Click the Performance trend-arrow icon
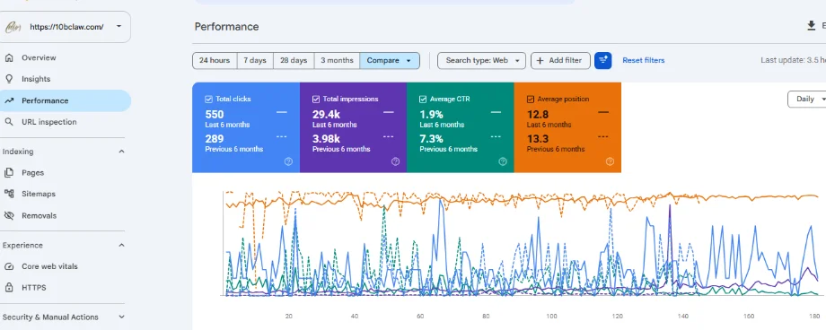Image resolution: width=826 pixels, height=330 pixels. click(x=8, y=100)
